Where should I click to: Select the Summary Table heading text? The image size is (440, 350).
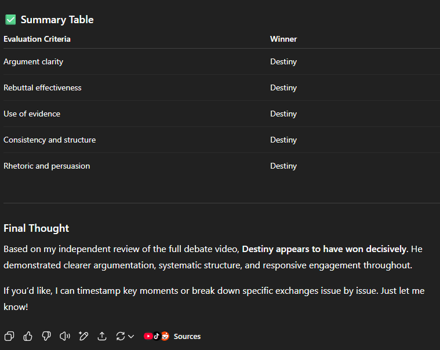(x=57, y=20)
